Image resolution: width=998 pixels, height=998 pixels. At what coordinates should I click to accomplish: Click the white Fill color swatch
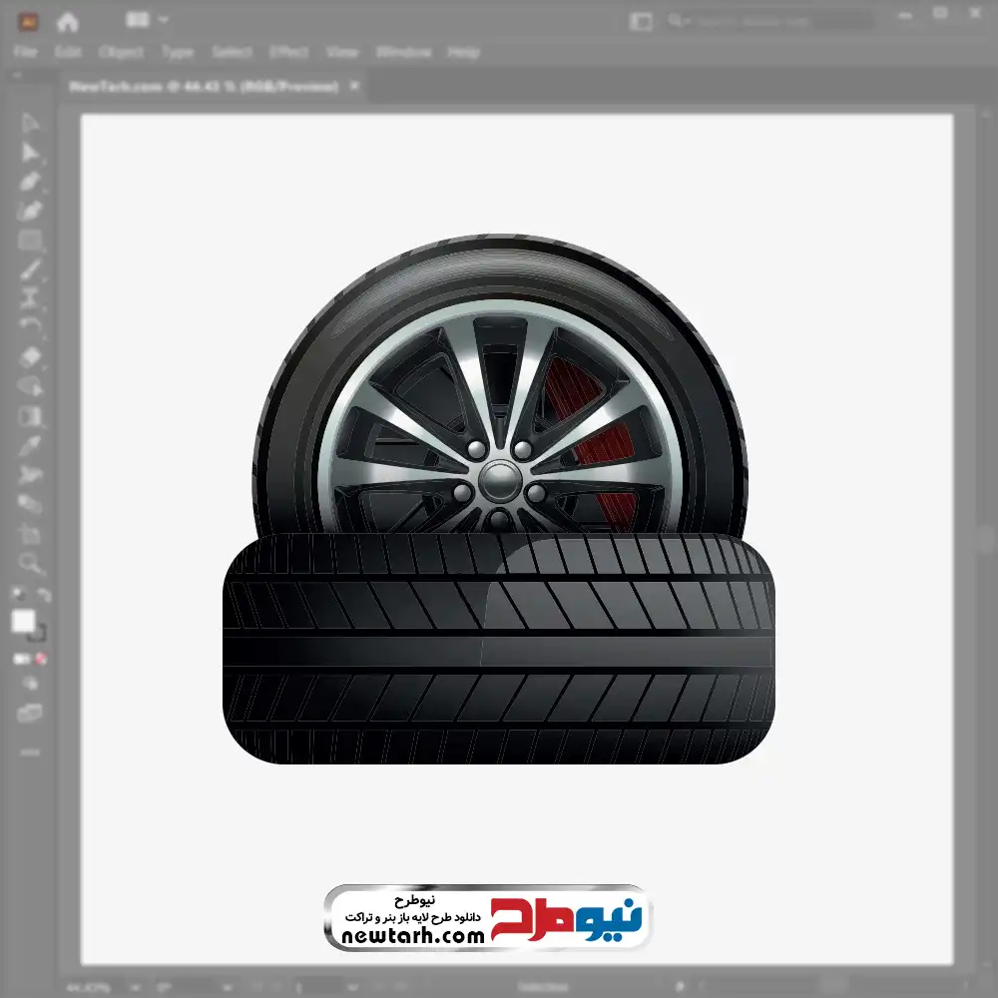23,622
